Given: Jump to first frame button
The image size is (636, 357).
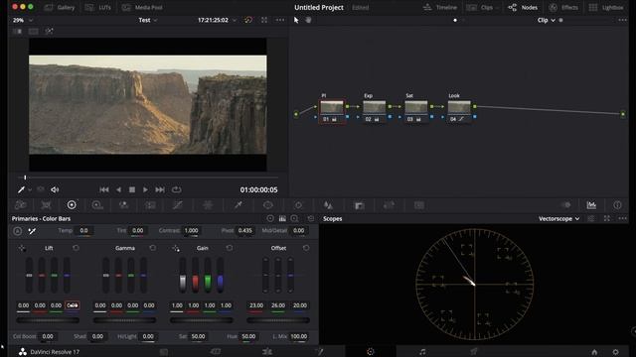Looking at the screenshot, I should point(103,189).
